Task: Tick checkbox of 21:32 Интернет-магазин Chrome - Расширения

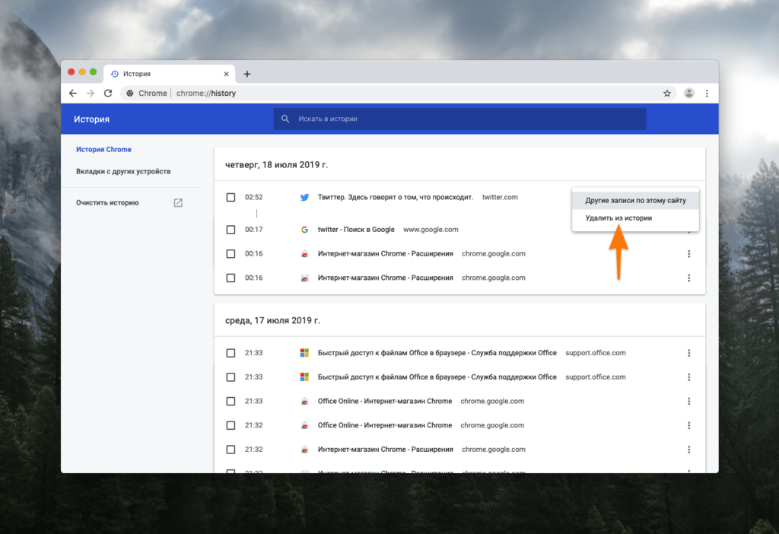Action: point(231,450)
